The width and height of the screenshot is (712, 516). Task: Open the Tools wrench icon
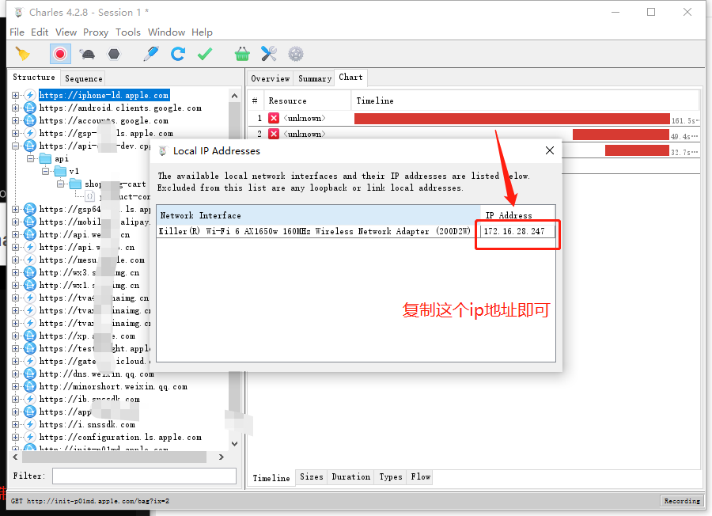(269, 54)
